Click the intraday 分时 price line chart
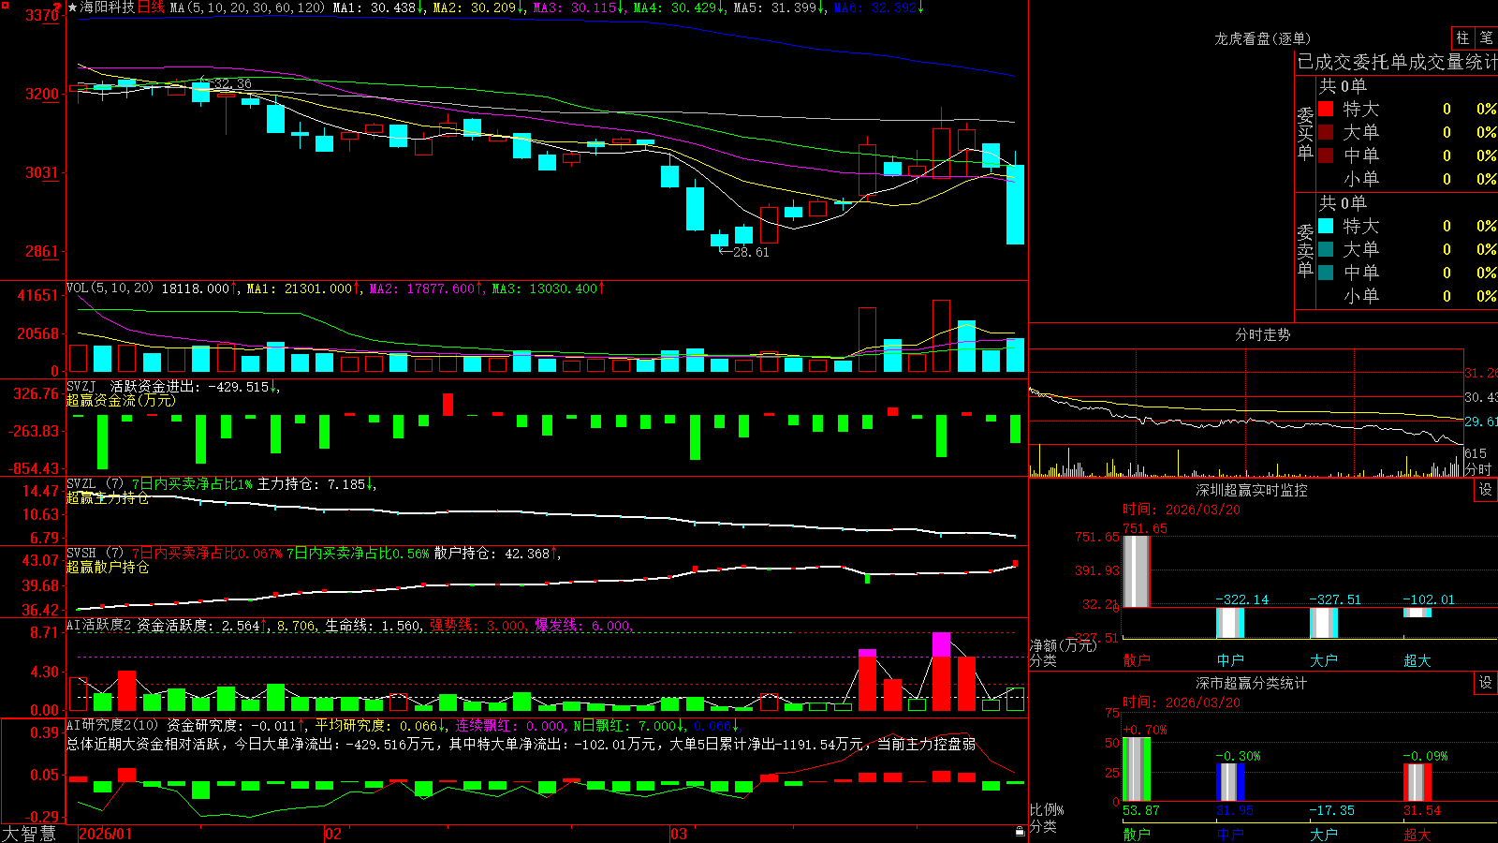 1245,415
